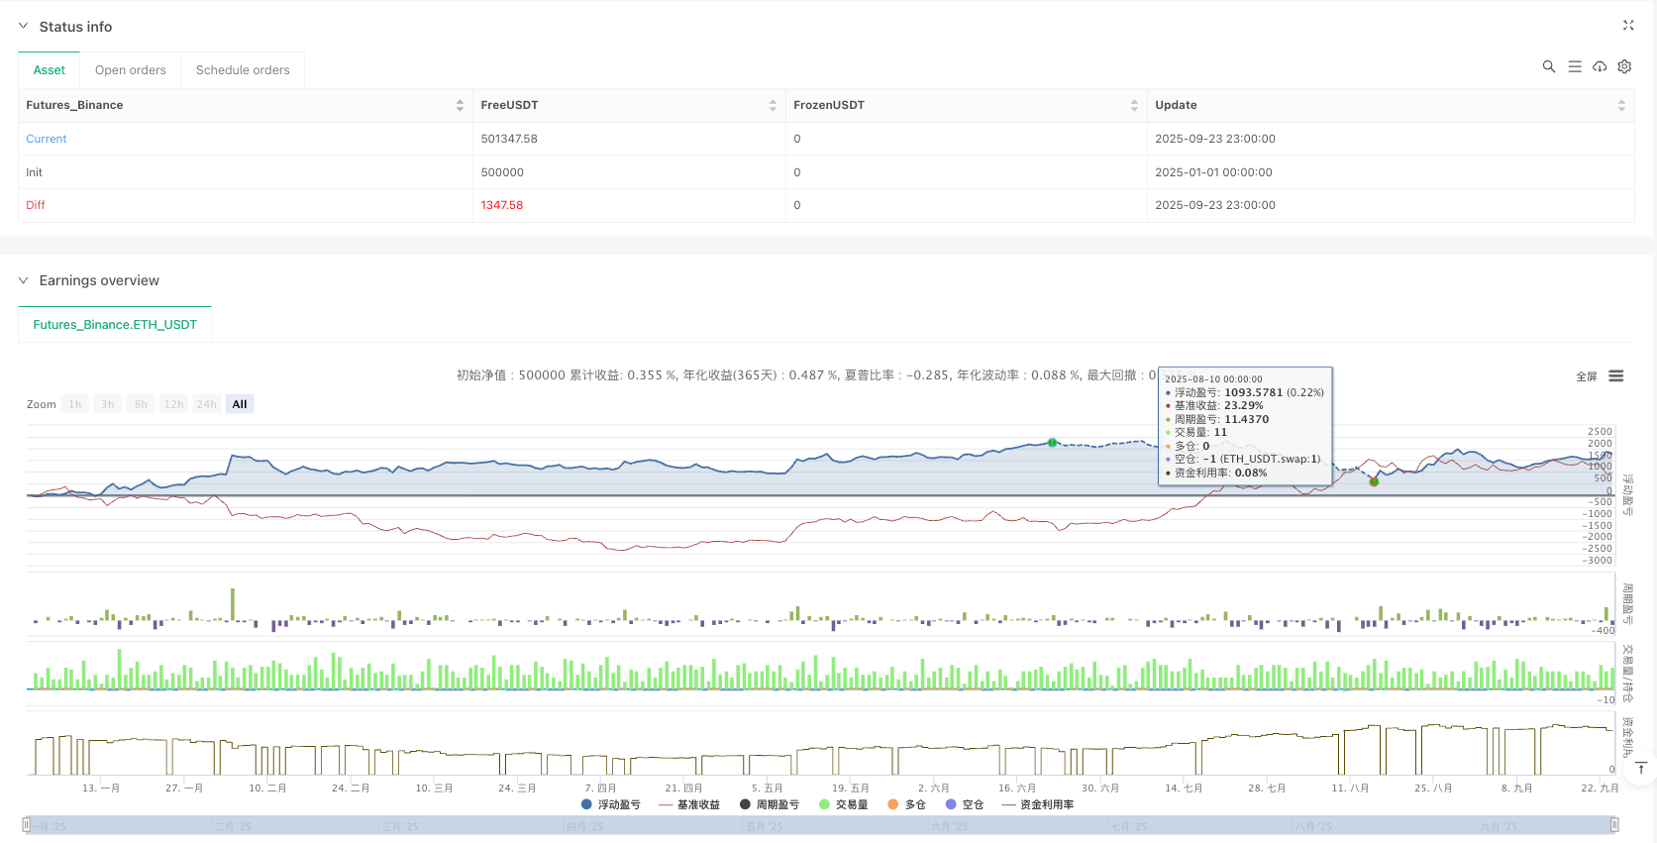Click the search icon above the asset table
Viewport: 1657px width, 843px height.
[x=1548, y=66]
